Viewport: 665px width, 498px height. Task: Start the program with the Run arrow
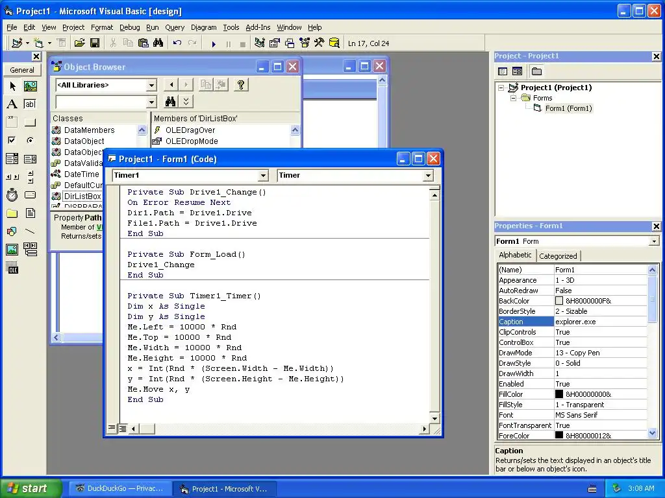point(214,43)
